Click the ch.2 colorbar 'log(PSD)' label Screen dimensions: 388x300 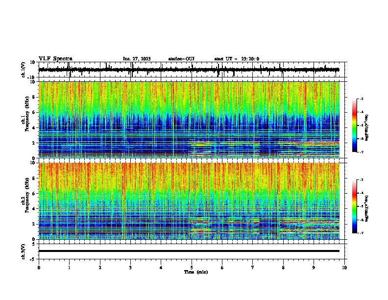366,208
